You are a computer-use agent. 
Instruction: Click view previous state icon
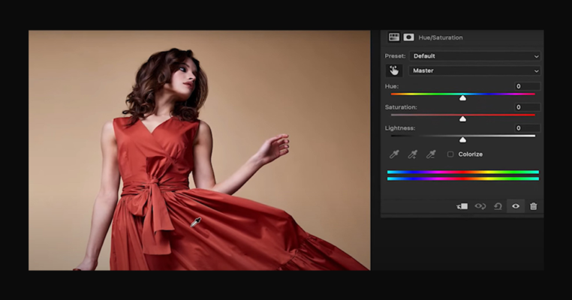click(480, 206)
